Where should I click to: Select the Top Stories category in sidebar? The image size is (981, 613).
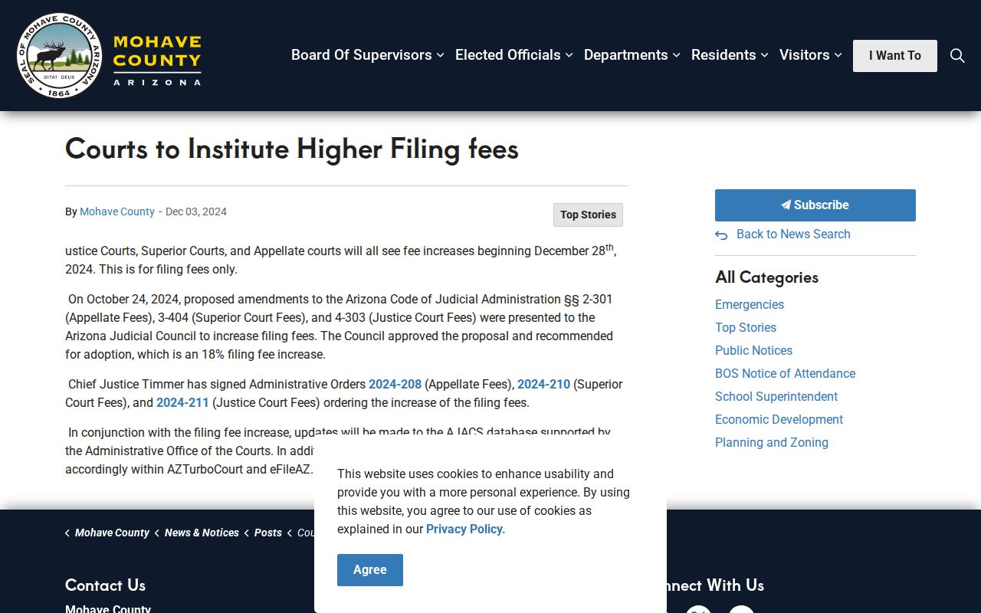click(746, 327)
